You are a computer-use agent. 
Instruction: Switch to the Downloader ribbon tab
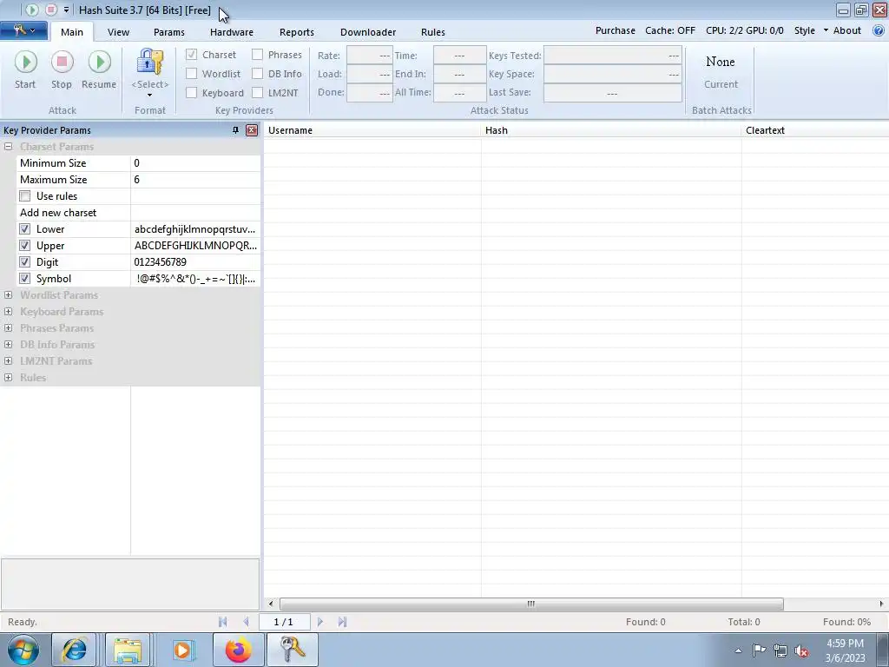coord(368,32)
